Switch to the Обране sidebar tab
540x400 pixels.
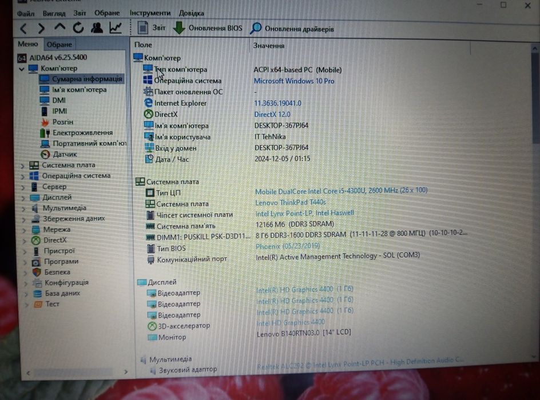[59, 45]
